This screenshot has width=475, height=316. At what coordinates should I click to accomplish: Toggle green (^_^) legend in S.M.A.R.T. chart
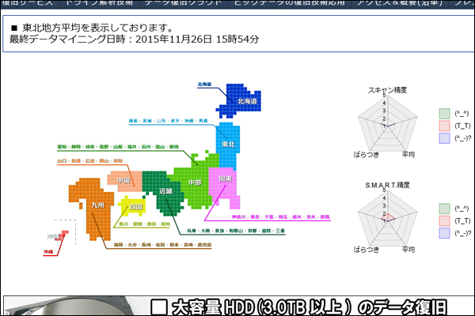[444, 209]
